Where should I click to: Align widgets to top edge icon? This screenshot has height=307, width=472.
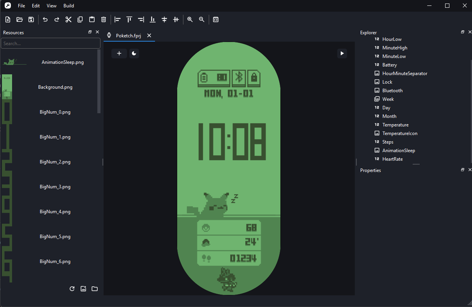pyautogui.click(x=129, y=19)
